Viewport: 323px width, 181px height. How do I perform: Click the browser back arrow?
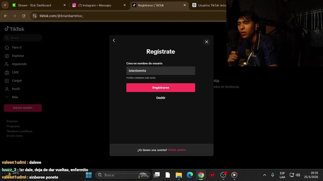[6, 16]
